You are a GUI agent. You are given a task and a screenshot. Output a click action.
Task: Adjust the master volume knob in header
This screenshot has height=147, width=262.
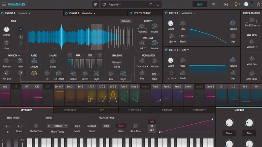coord(246,4)
